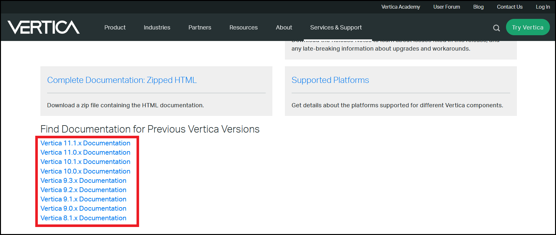Select 'Download a zip file containing' description text
556x235 pixels.
pyautogui.click(x=125, y=105)
